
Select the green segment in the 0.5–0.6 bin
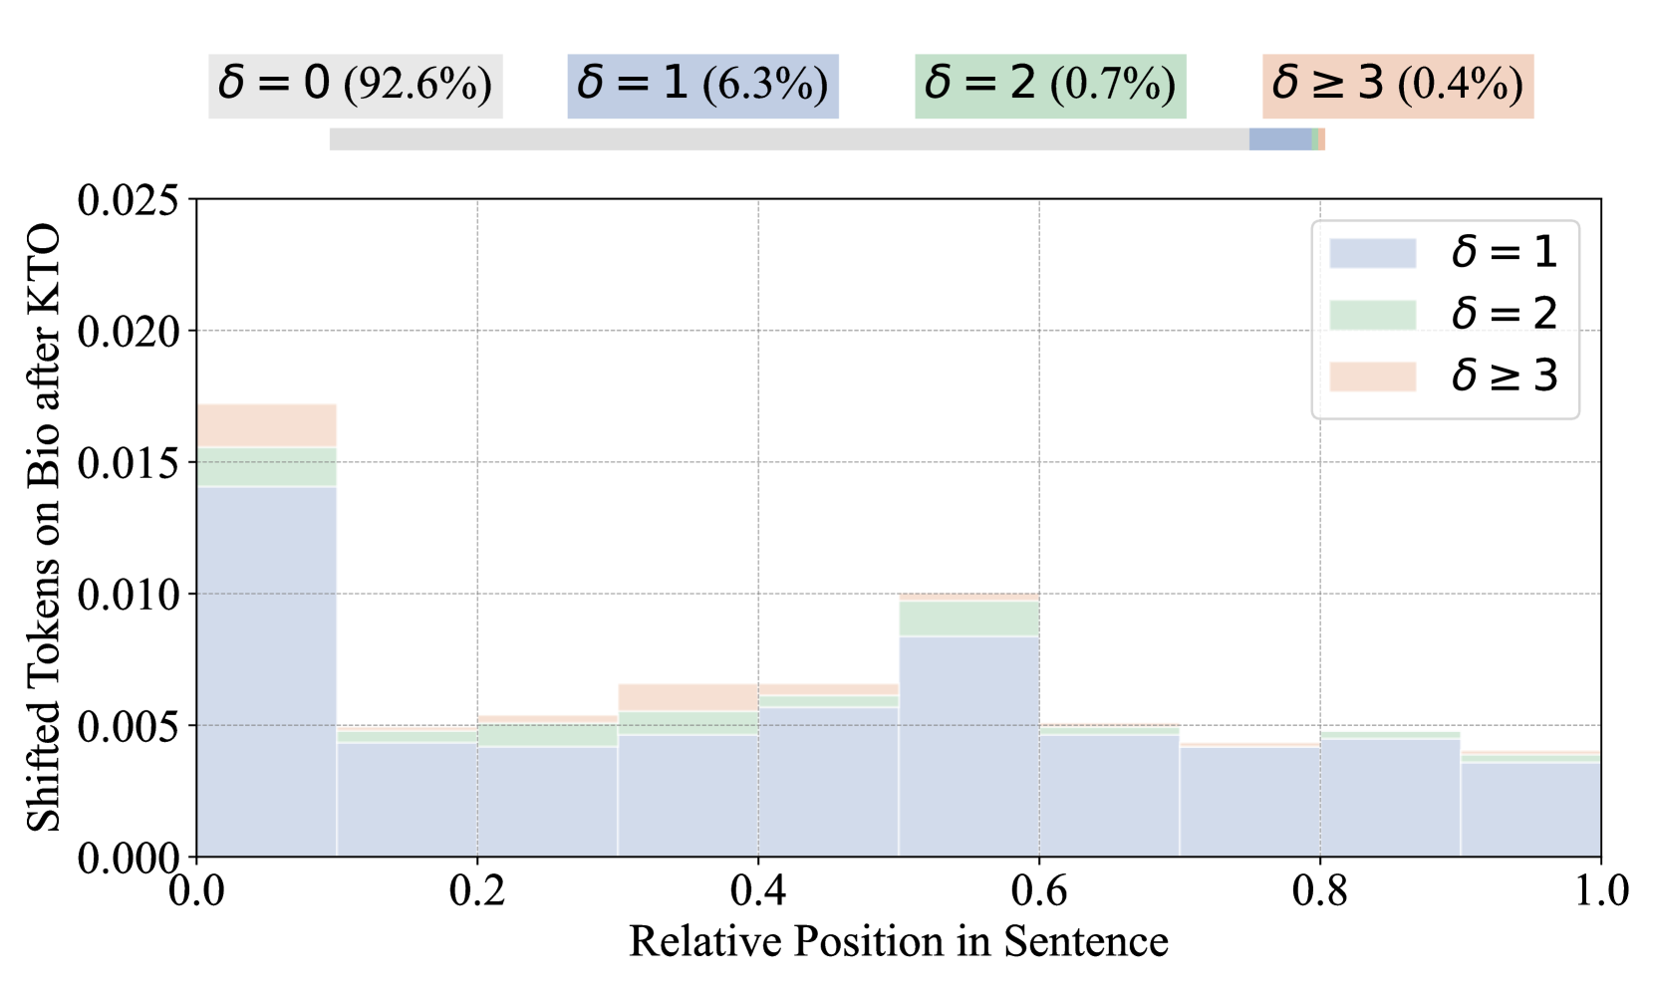pyautogui.click(x=968, y=619)
